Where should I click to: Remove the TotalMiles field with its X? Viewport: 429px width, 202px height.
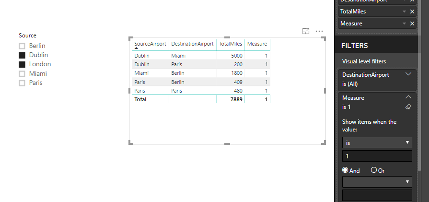point(412,12)
